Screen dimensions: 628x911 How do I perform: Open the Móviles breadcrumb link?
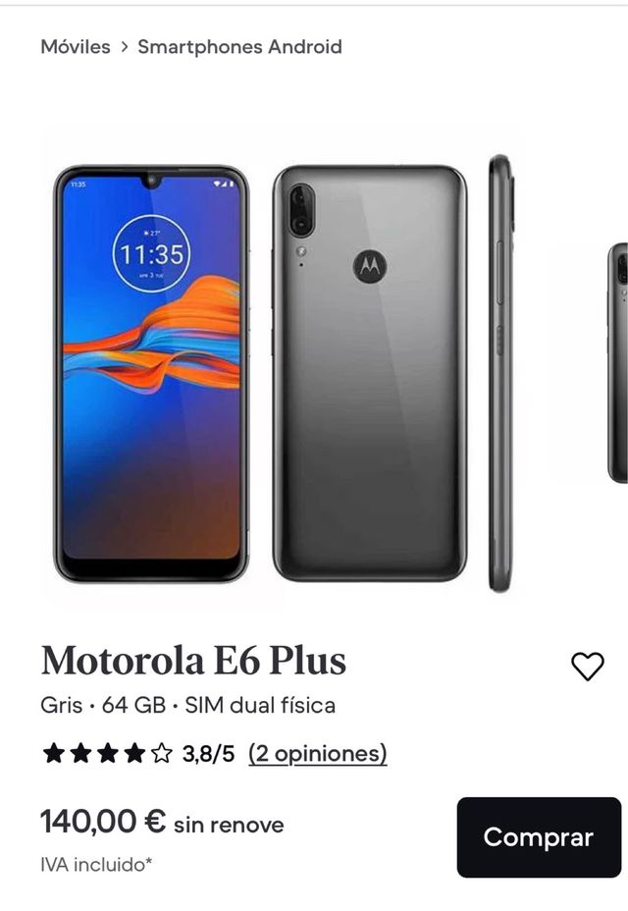pos(76,47)
